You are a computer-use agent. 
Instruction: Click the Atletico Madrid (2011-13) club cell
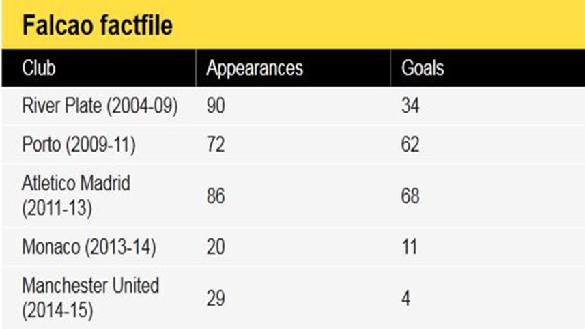click(x=76, y=195)
